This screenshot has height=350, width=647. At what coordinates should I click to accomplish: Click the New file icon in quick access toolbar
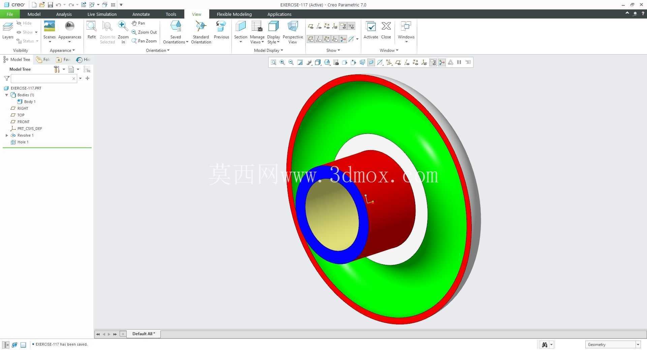pyautogui.click(x=34, y=5)
